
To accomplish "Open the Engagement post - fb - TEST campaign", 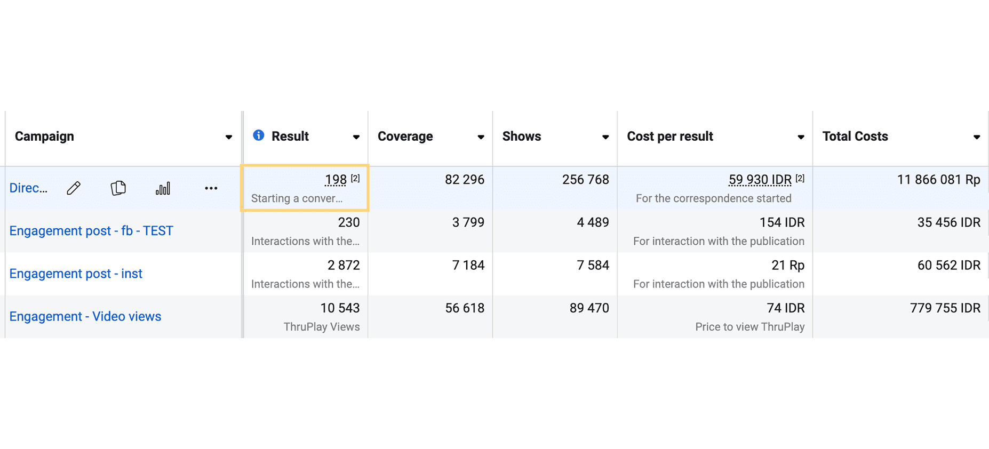I will (91, 231).
